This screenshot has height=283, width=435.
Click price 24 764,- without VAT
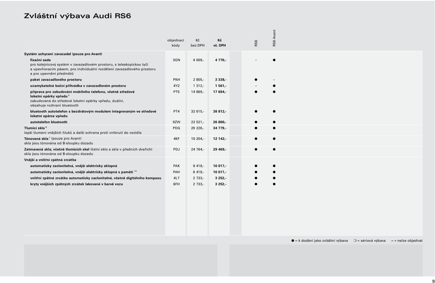[198, 149]
